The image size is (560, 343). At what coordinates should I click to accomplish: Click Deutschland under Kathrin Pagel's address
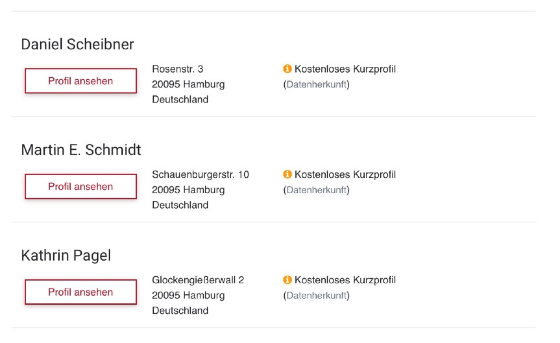click(x=180, y=311)
